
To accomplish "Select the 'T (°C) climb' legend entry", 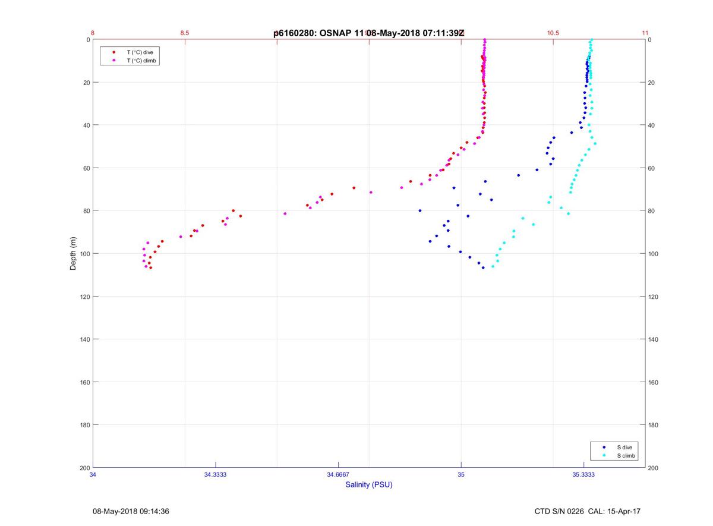I will [141, 61].
